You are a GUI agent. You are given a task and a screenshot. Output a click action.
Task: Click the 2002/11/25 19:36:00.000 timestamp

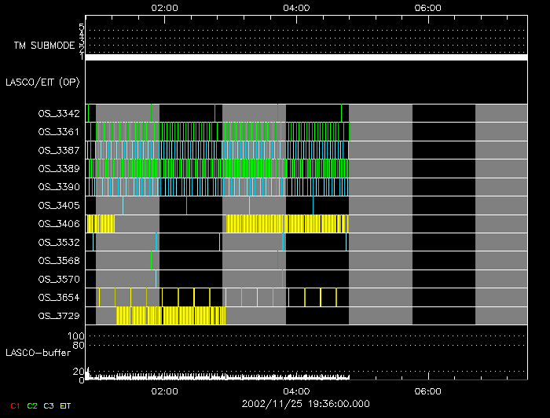coord(295,402)
